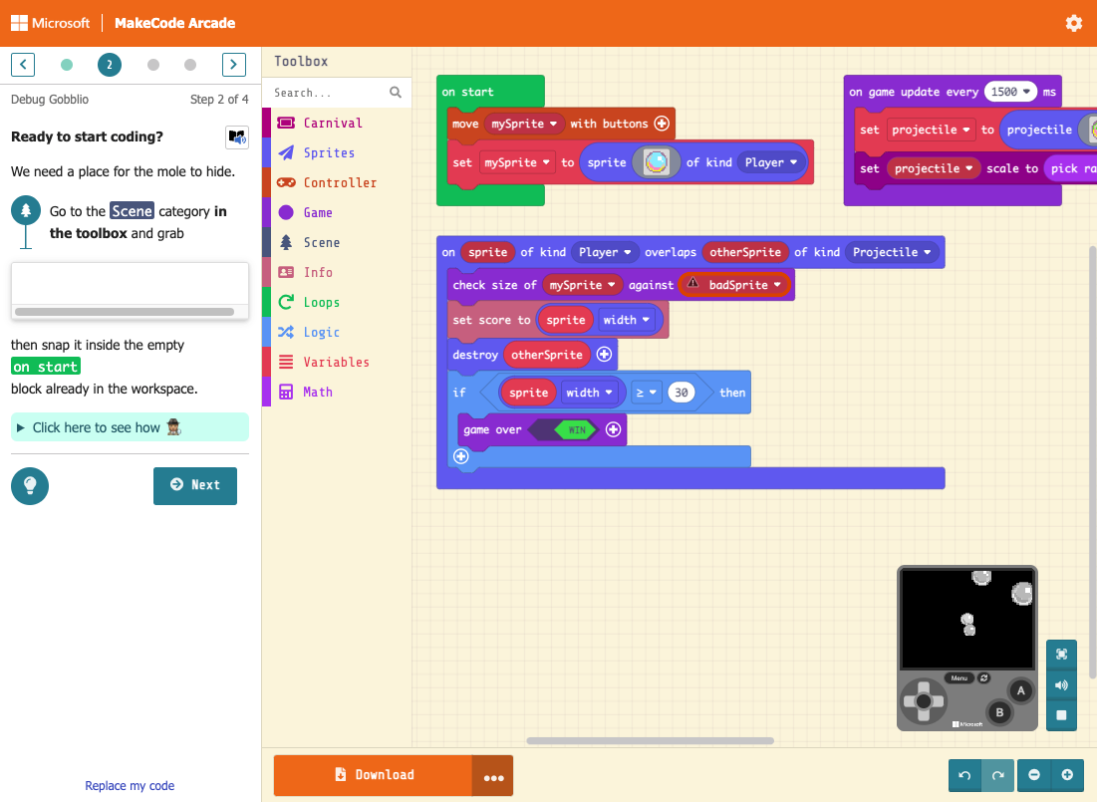The width and height of the screenshot is (1097, 802).
Task: Open more download options ellipsis
Action: 493,776
